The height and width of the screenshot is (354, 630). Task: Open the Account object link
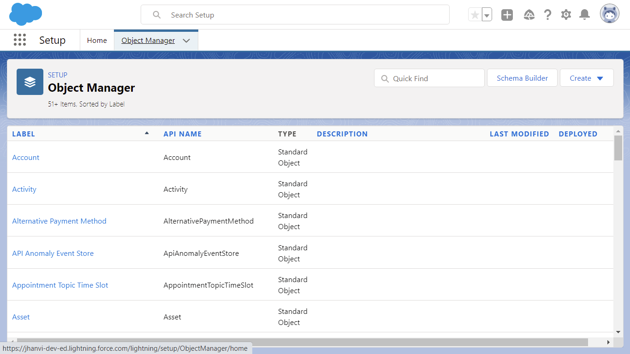pyautogui.click(x=26, y=158)
